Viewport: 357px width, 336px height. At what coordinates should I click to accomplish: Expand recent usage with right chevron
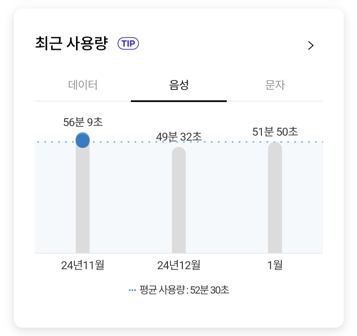tap(311, 46)
